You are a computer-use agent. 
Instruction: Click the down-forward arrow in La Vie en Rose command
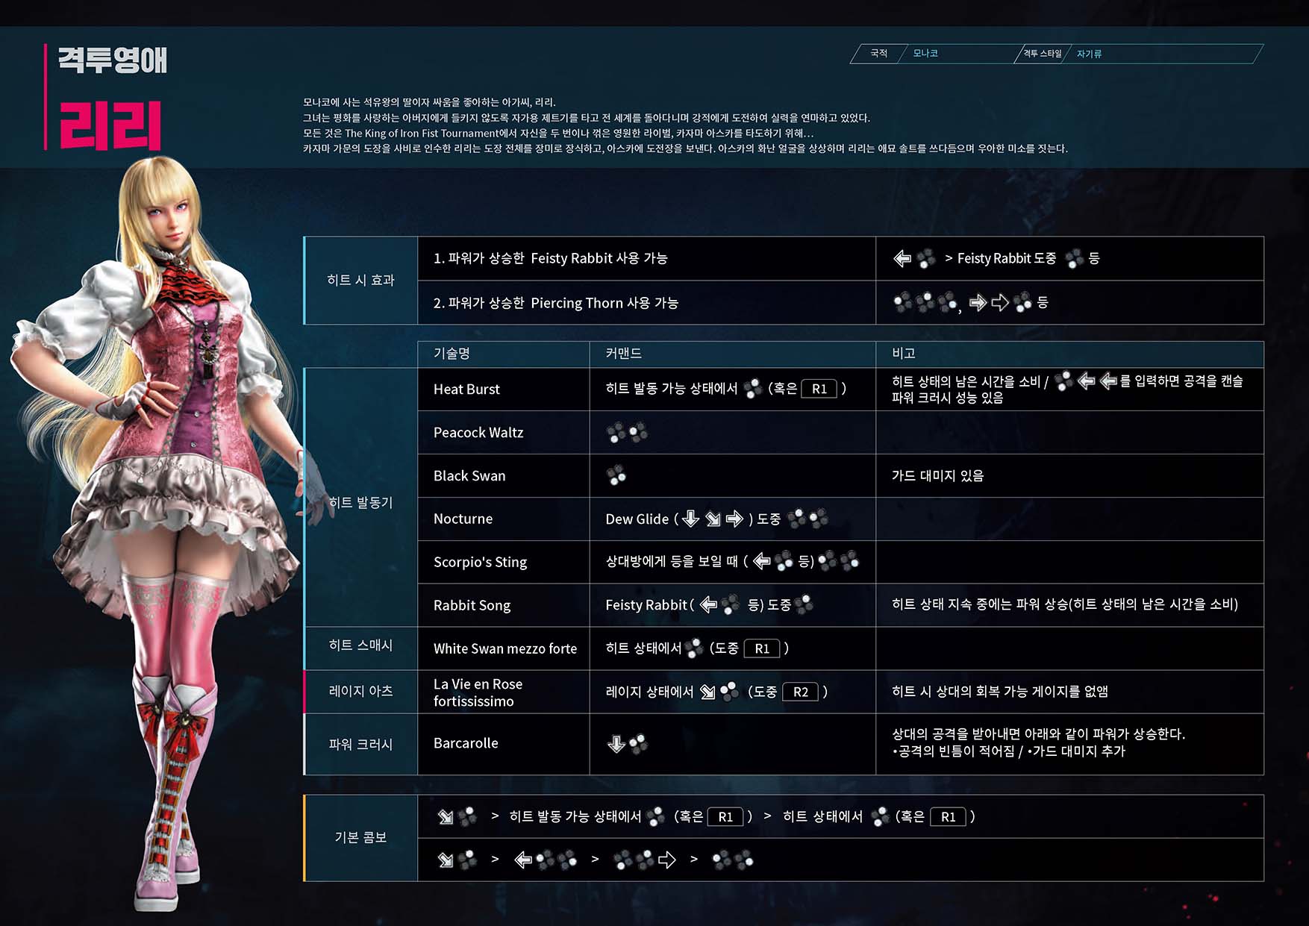click(707, 692)
